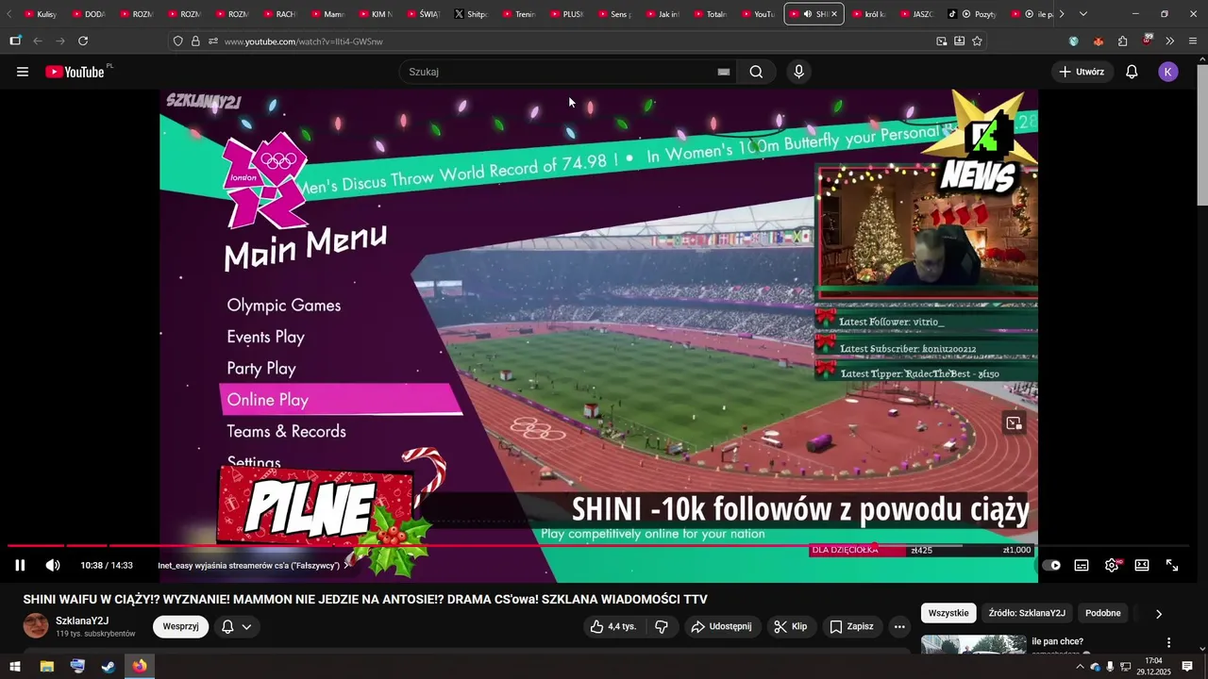Open more actions three-dot menu

[899, 626]
